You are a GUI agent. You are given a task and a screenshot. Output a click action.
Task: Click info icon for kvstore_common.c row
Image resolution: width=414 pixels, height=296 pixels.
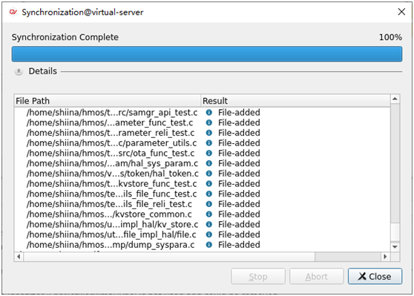(x=208, y=214)
